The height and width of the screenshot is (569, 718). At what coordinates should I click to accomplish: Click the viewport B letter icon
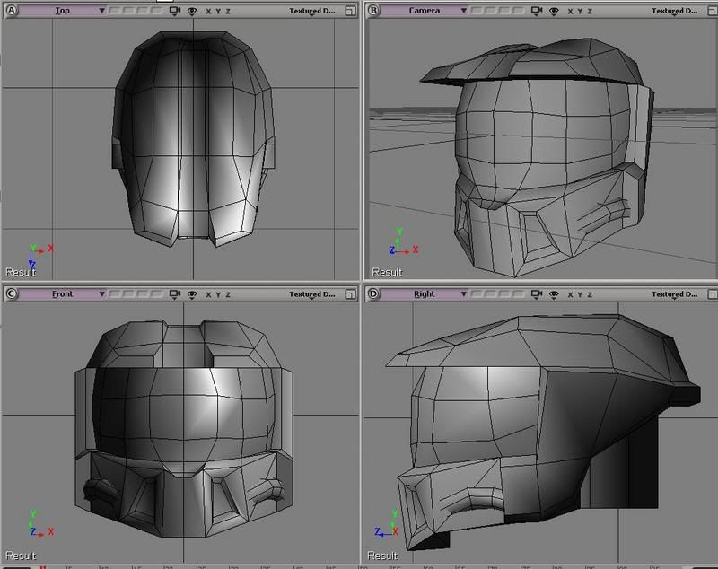(373, 11)
